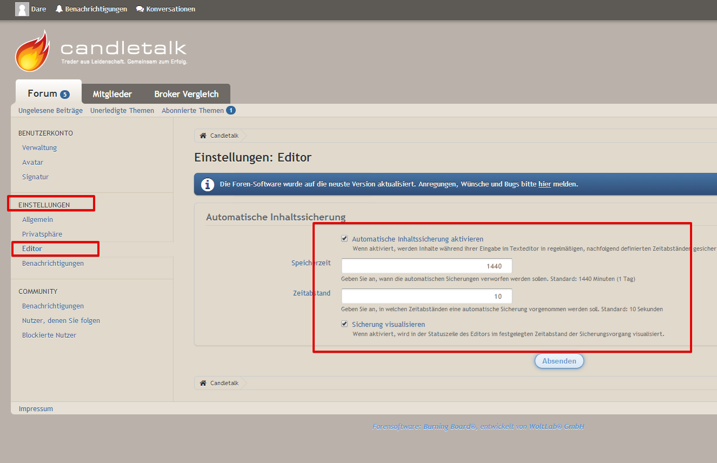The width and height of the screenshot is (717, 463).
Task: Click the unread badge on the Forum tab
Action: 65,95
